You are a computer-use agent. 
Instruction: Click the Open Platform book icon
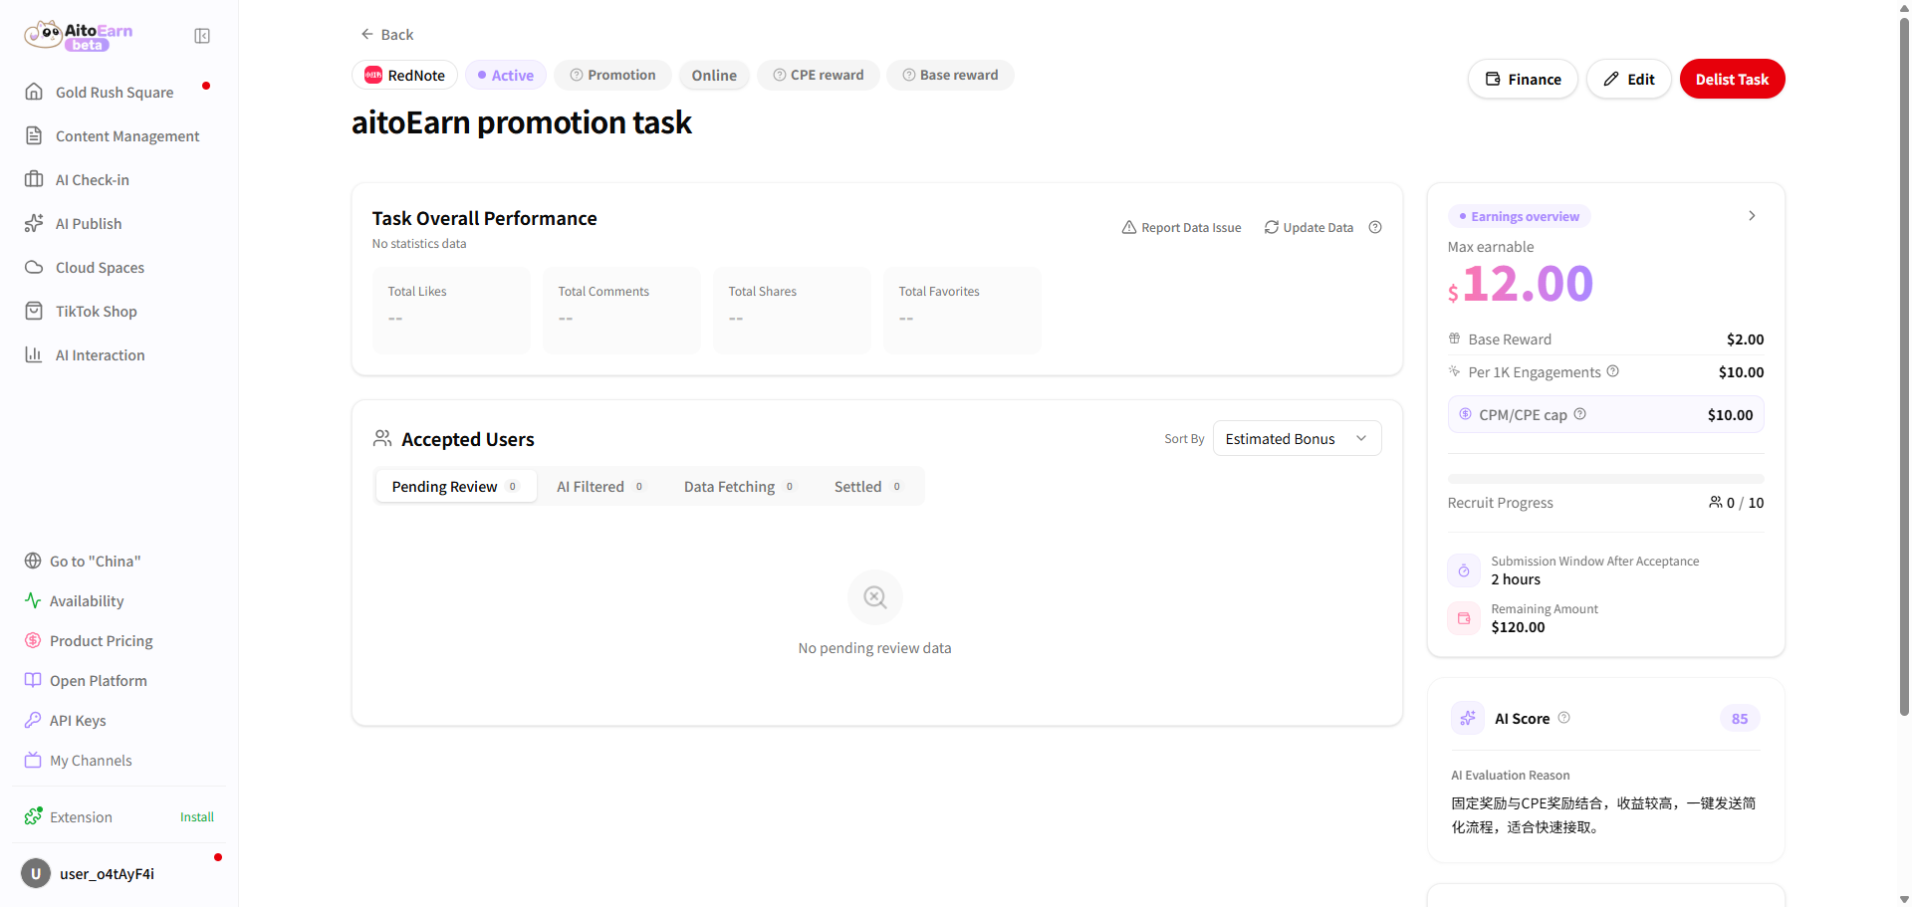pyautogui.click(x=33, y=680)
